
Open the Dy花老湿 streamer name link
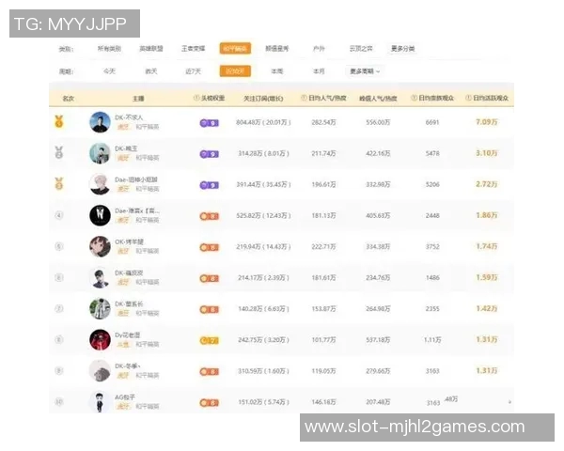coord(127,334)
